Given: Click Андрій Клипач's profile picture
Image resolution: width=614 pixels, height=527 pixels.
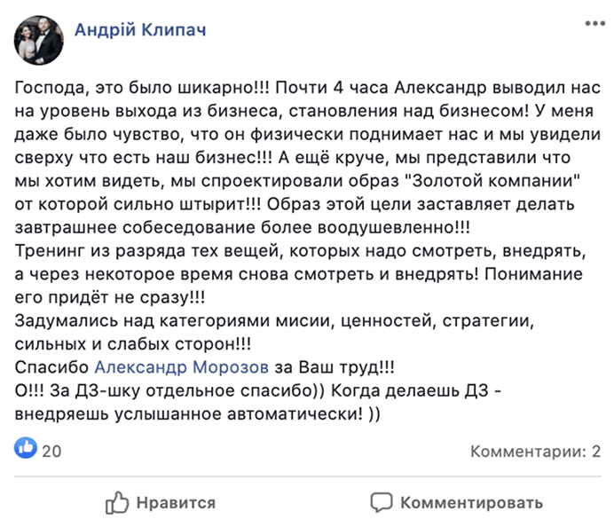Looking at the screenshot, I should click(x=38, y=39).
